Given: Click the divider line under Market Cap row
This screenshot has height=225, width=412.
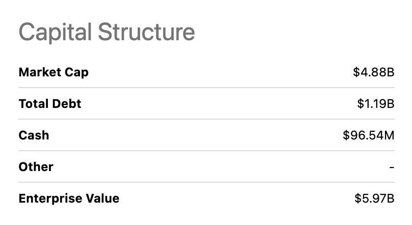Looking at the screenshot, I should (x=206, y=88).
